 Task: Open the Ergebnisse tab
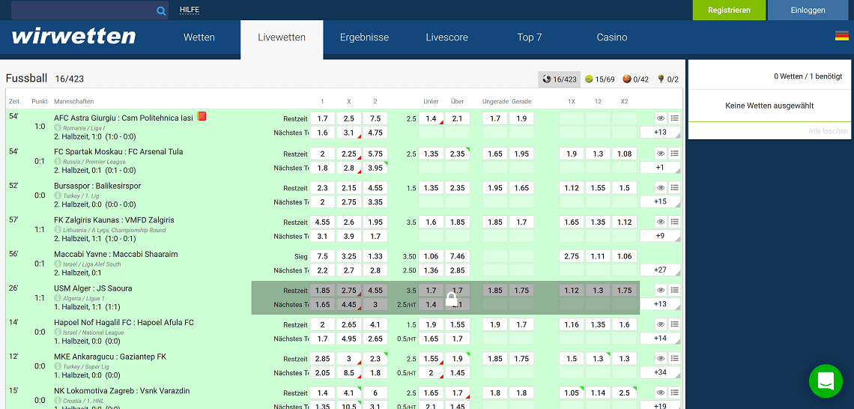click(x=364, y=37)
